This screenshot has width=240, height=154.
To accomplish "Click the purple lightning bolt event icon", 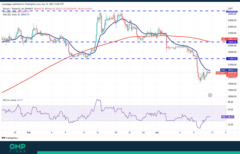I will (210, 95).
